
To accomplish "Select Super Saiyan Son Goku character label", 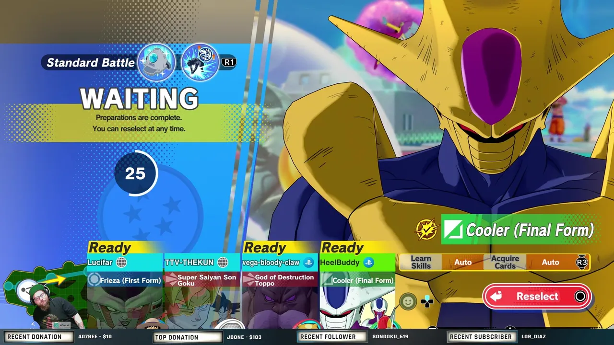I will coord(207,280).
